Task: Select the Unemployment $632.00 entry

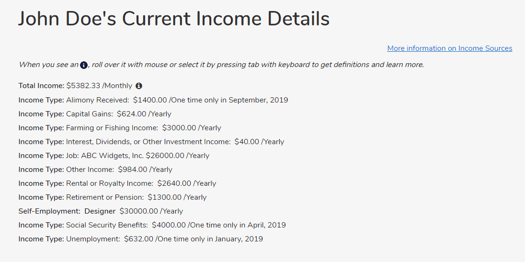Action: [141, 239]
